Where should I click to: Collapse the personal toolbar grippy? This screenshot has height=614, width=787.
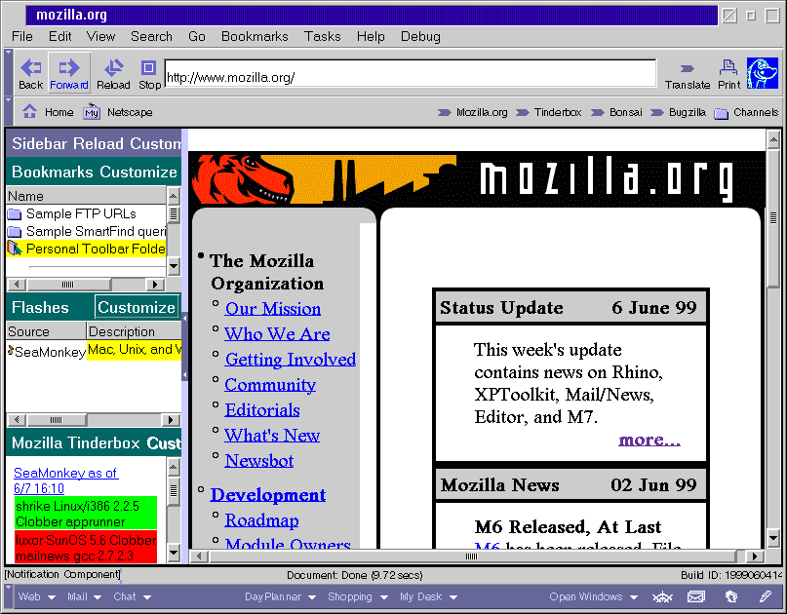coord(8,111)
